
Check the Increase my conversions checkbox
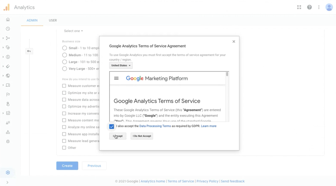tap(64, 113)
